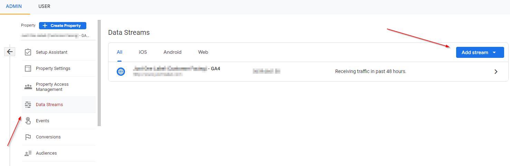
Task: Select the All streams tab
Action: 119,52
